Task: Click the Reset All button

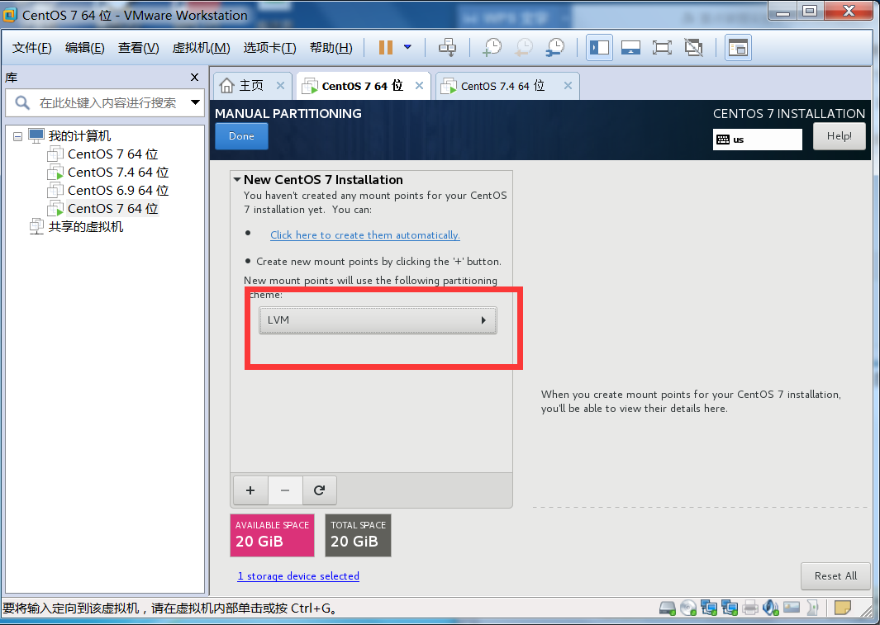Action: click(x=835, y=576)
